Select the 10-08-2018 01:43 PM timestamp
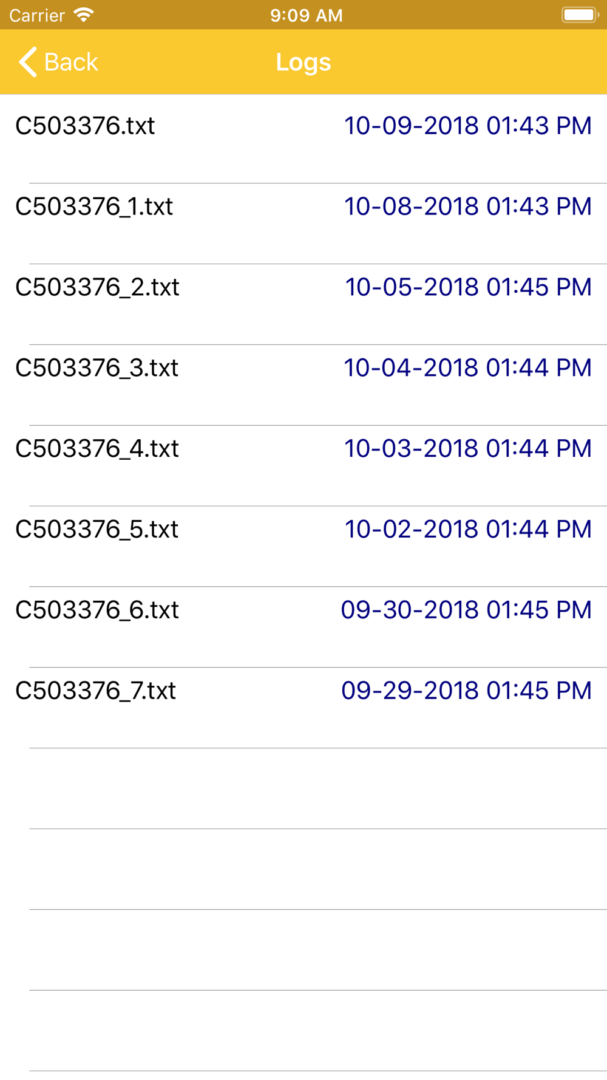The image size is (607, 1080). (468, 207)
